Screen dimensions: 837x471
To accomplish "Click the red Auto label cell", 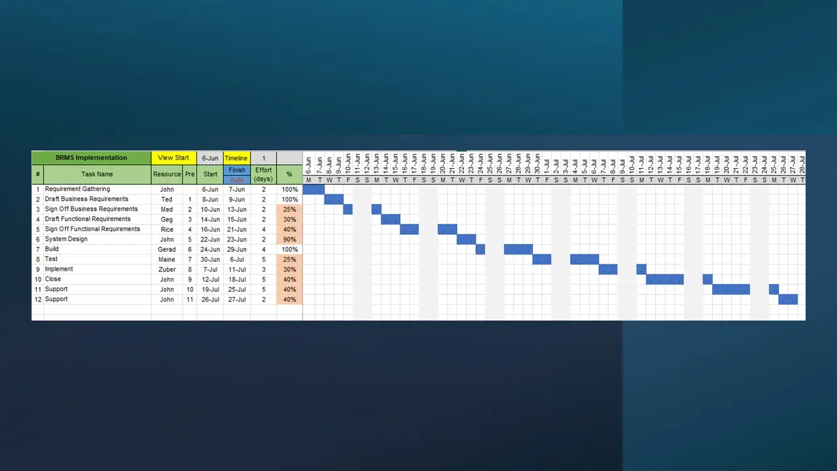I will 237,180.
